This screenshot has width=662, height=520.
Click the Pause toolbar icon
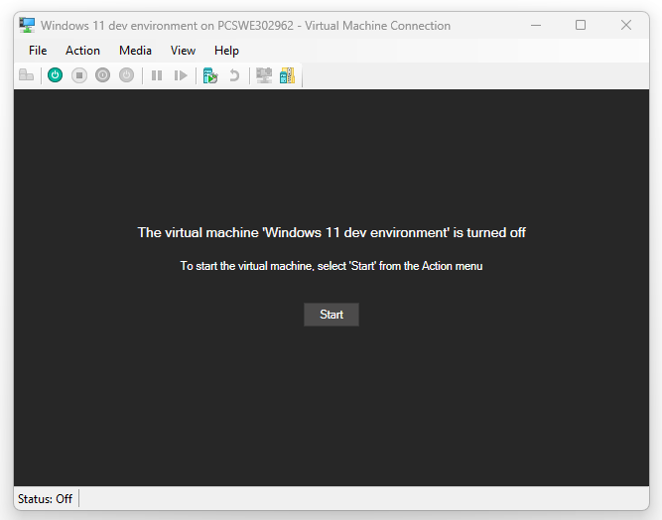(157, 75)
